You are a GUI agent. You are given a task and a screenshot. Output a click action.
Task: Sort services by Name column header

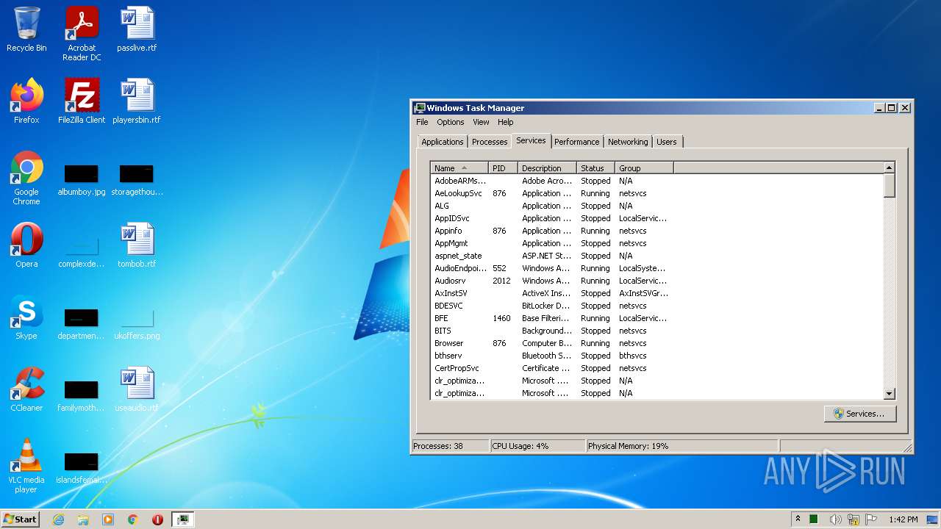tap(459, 168)
